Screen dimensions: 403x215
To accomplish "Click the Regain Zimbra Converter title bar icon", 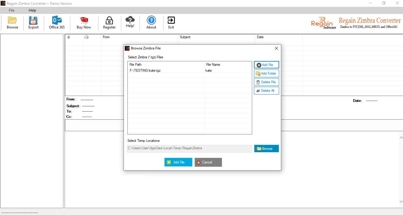I will pos(3,3).
